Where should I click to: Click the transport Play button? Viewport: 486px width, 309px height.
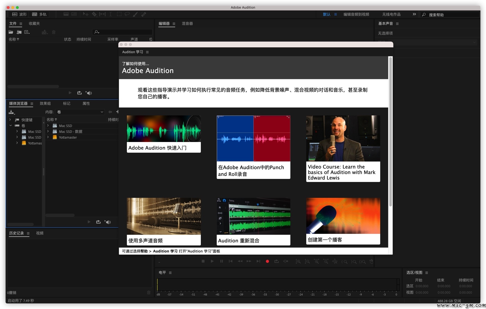(212, 261)
